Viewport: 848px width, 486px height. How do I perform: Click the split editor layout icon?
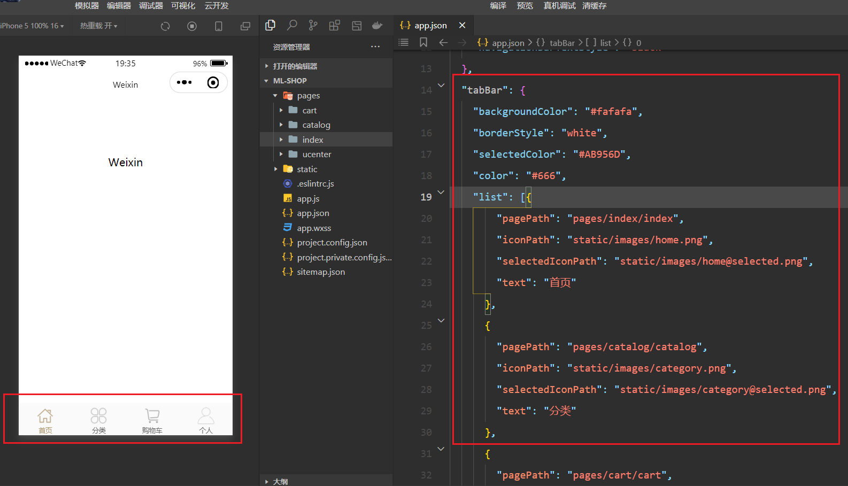[357, 25]
